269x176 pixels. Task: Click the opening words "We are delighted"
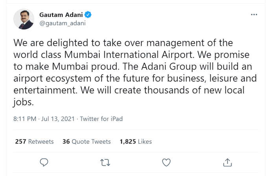click(x=47, y=42)
